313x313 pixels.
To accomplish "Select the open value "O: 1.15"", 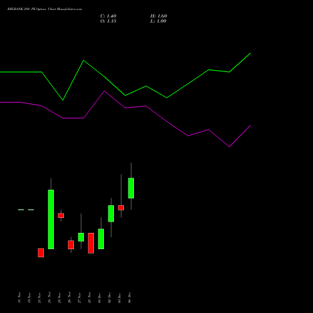I will pos(108,21).
